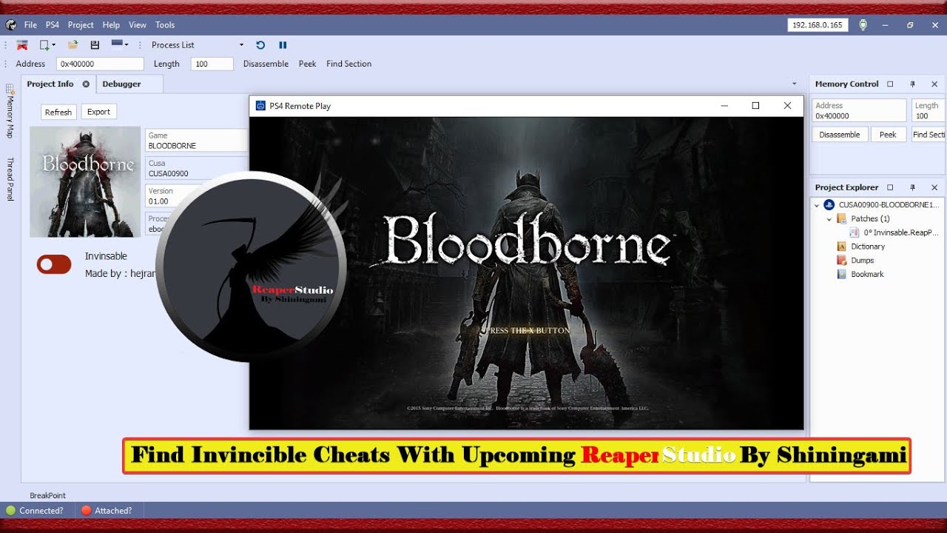The width and height of the screenshot is (947, 533).
Task: Click Find Section button in Memory Control
Action: click(x=929, y=135)
